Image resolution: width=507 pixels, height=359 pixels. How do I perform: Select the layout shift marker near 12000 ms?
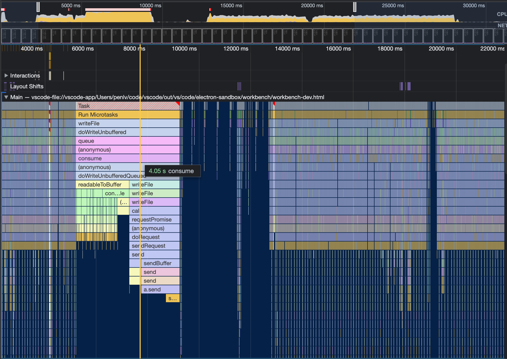coord(239,86)
